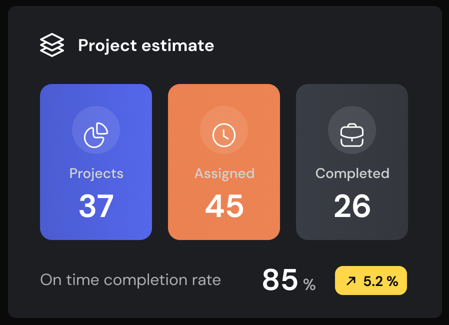
Task: Click the briefcase icon
Action: tap(352, 134)
